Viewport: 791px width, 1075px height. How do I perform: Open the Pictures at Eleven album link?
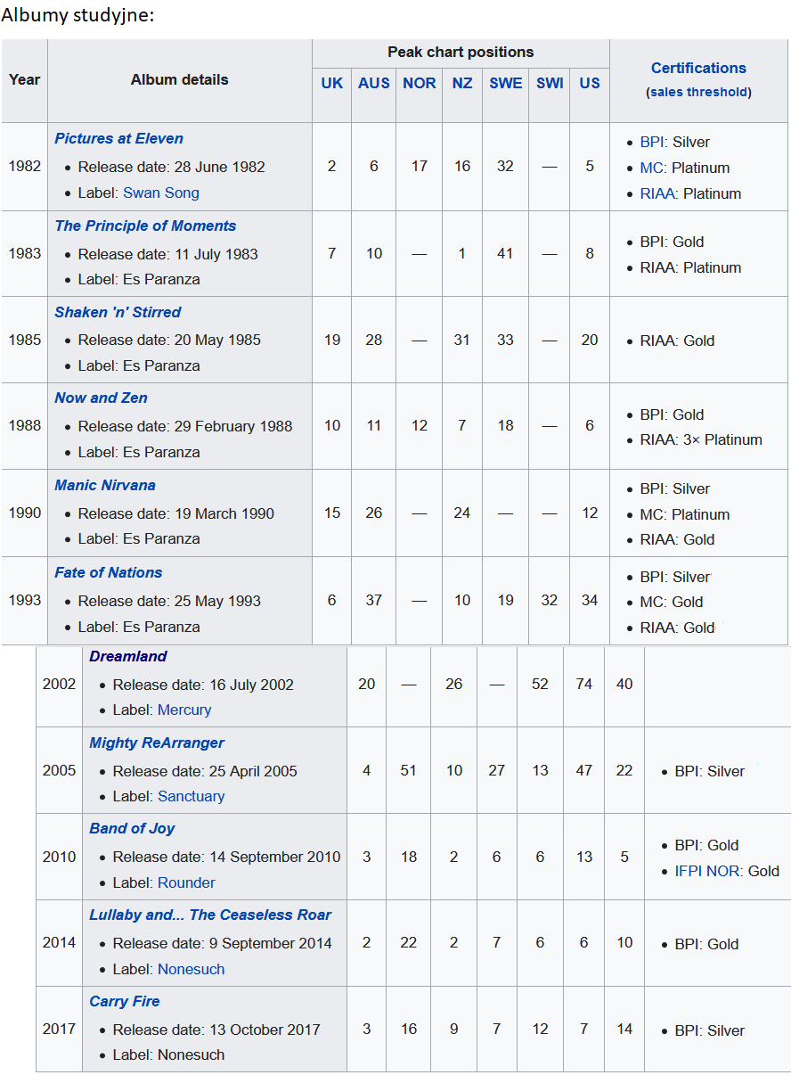click(118, 138)
